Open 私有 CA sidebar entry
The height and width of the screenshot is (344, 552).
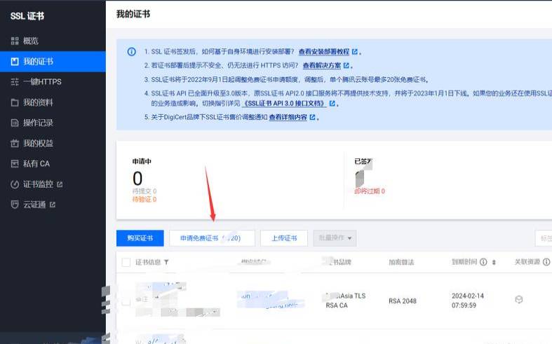(x=53, y=163)
